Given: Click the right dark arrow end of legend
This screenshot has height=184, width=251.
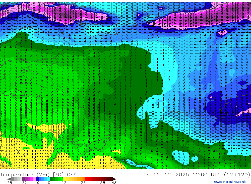Looking at the screenshot, I should point(114,179).
